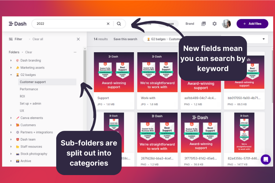This screenshot has height=183, width=275.
Task: Click Save this search
Action: tap(125, 39)
